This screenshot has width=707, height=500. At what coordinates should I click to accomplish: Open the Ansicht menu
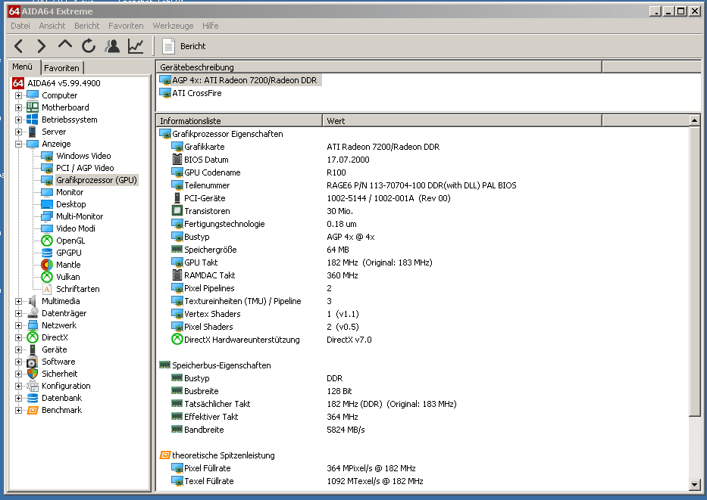pyautogui.click(x=52, y=26)
